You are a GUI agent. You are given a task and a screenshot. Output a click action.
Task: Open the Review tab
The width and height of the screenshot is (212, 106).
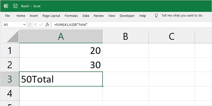click(x=99, y=16)
